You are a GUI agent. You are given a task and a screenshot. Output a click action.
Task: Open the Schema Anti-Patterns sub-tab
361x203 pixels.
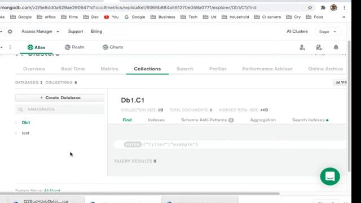coord(207,120)
